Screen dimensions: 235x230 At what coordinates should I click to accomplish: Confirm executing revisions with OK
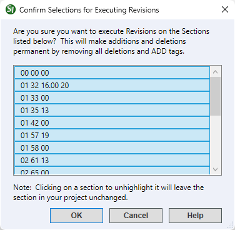(x=76, y=216)
